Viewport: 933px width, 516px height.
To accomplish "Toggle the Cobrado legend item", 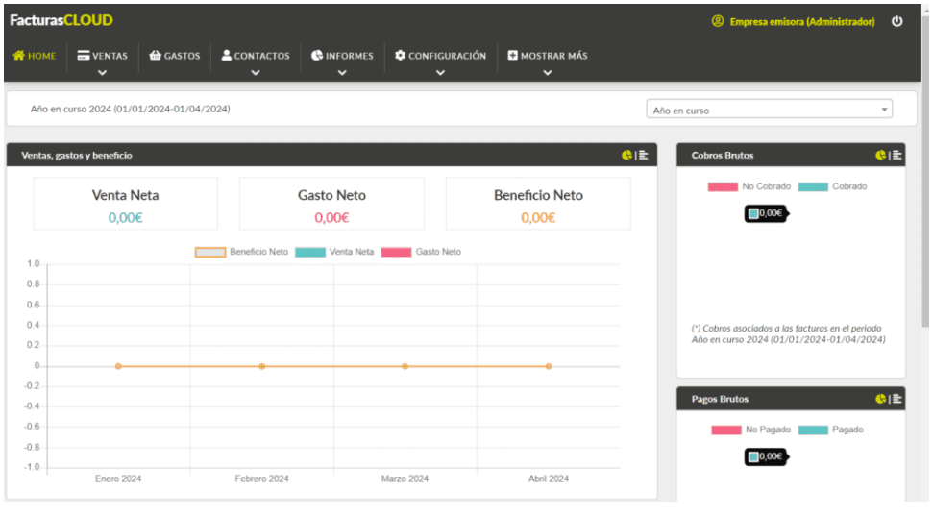I will 832,186.
